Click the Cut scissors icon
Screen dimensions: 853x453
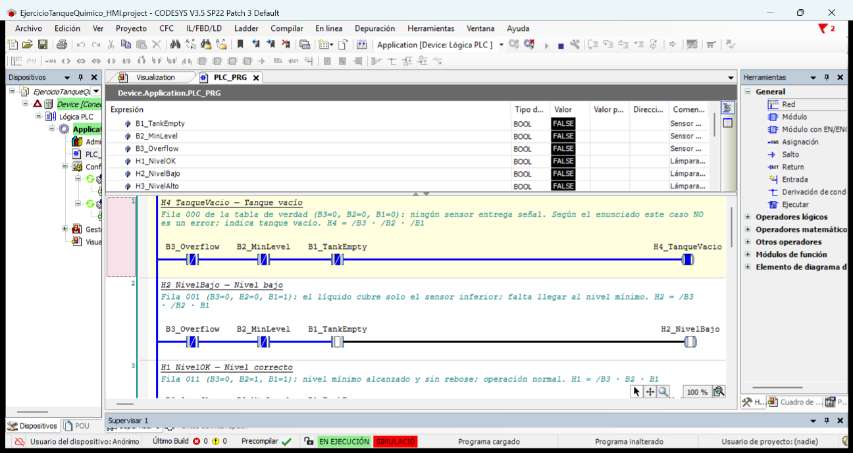tap(111, 44)
